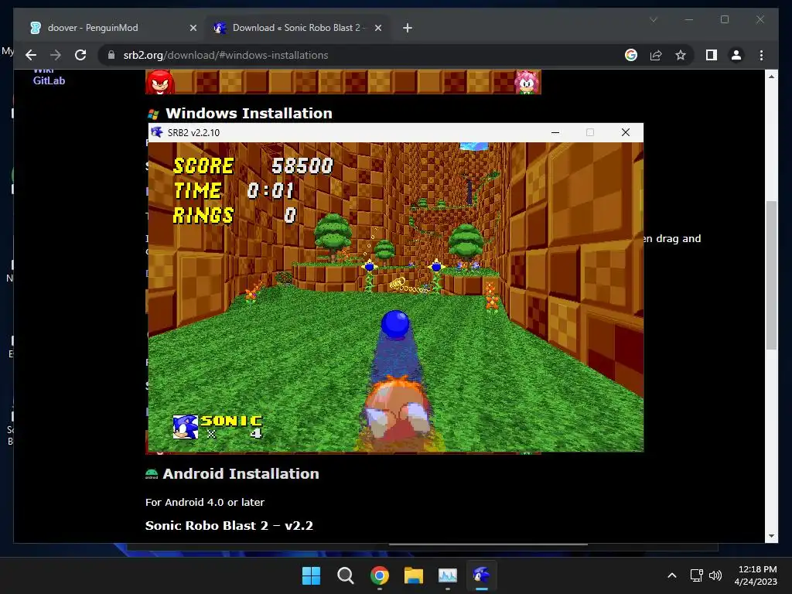Open Chrome three-dot menu
The image size is (792, 594).
click(x=761, y=55)
